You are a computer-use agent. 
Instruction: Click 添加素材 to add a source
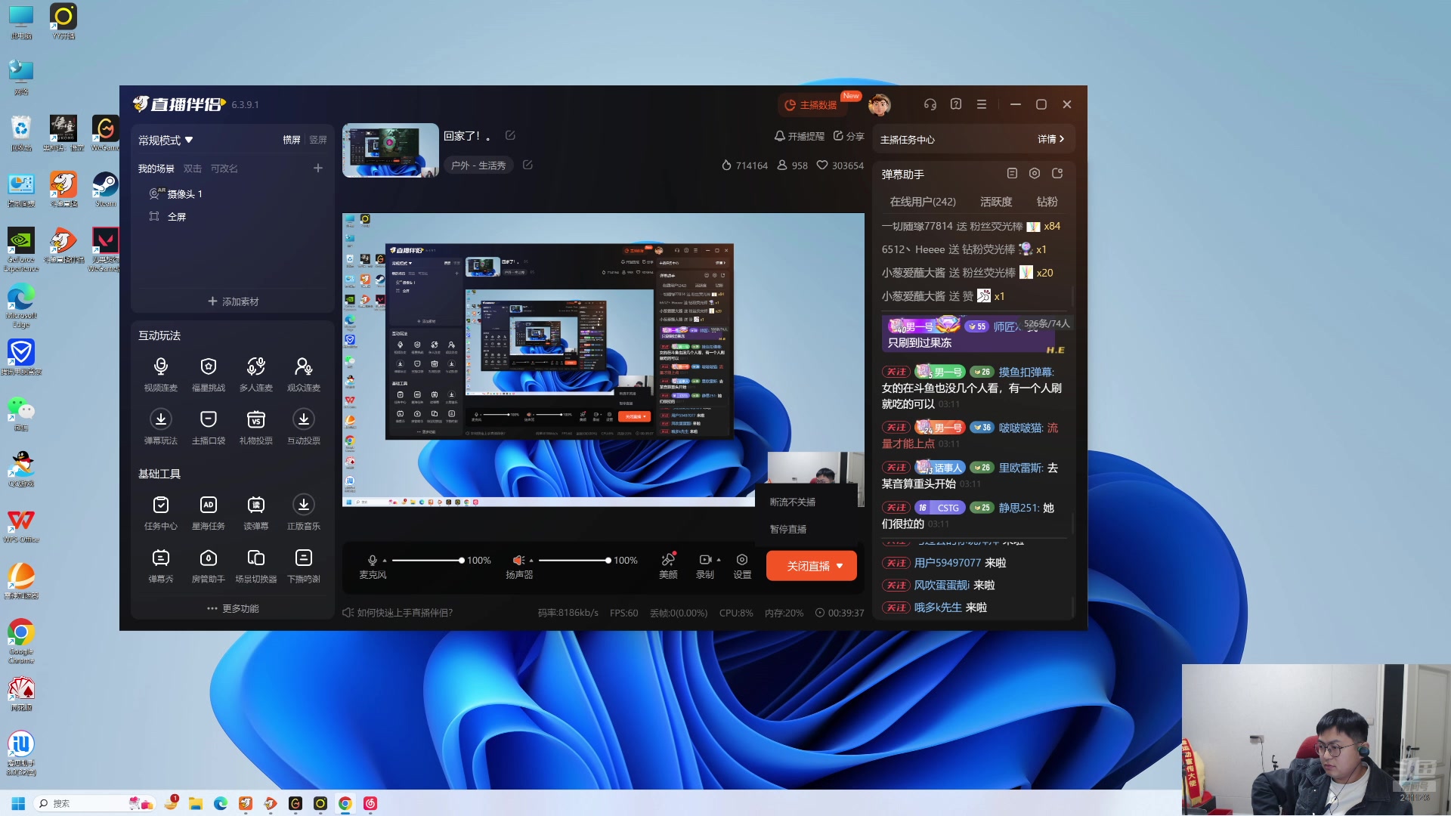(x=233, y=301)
